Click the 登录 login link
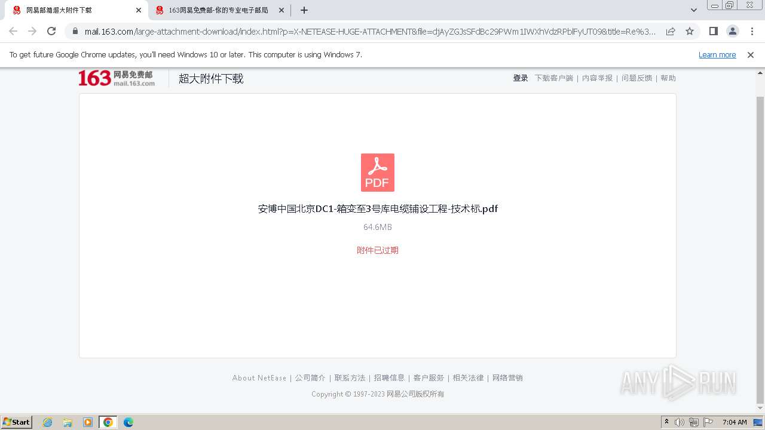The width and height of the screenshot is (765, 430). click(521, 78)
